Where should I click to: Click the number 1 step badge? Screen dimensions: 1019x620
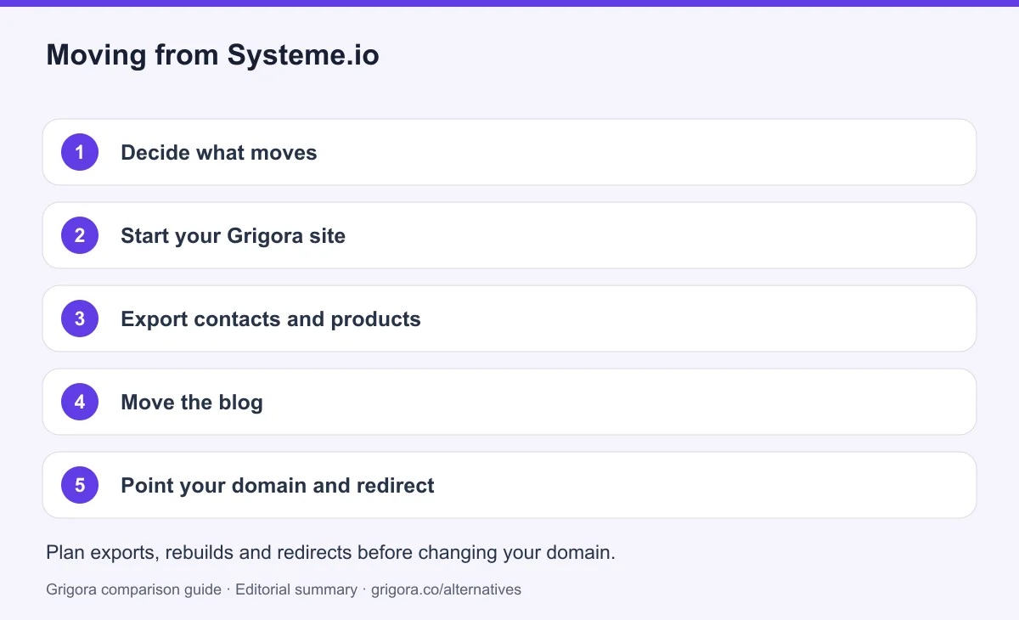click(80, 152)
